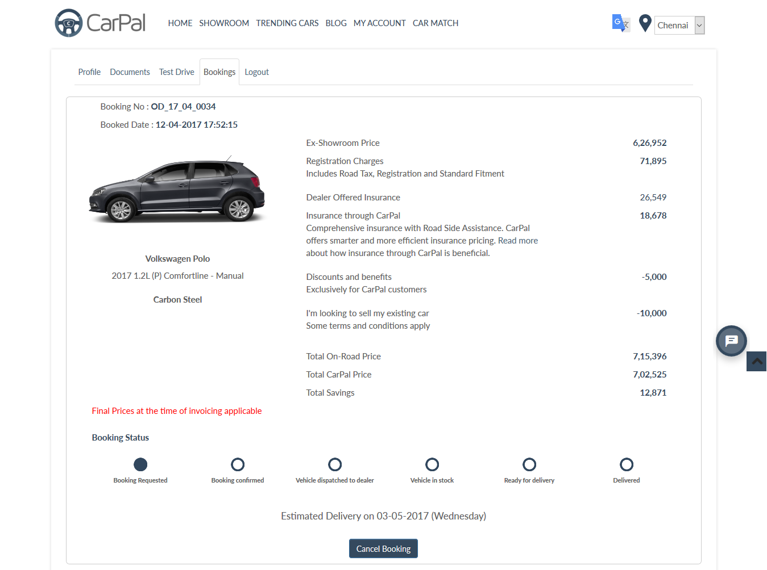Click the Insurance through CarPal value 18,678
The width and height of the screenshot is (767, 570).
coord(653,216)
